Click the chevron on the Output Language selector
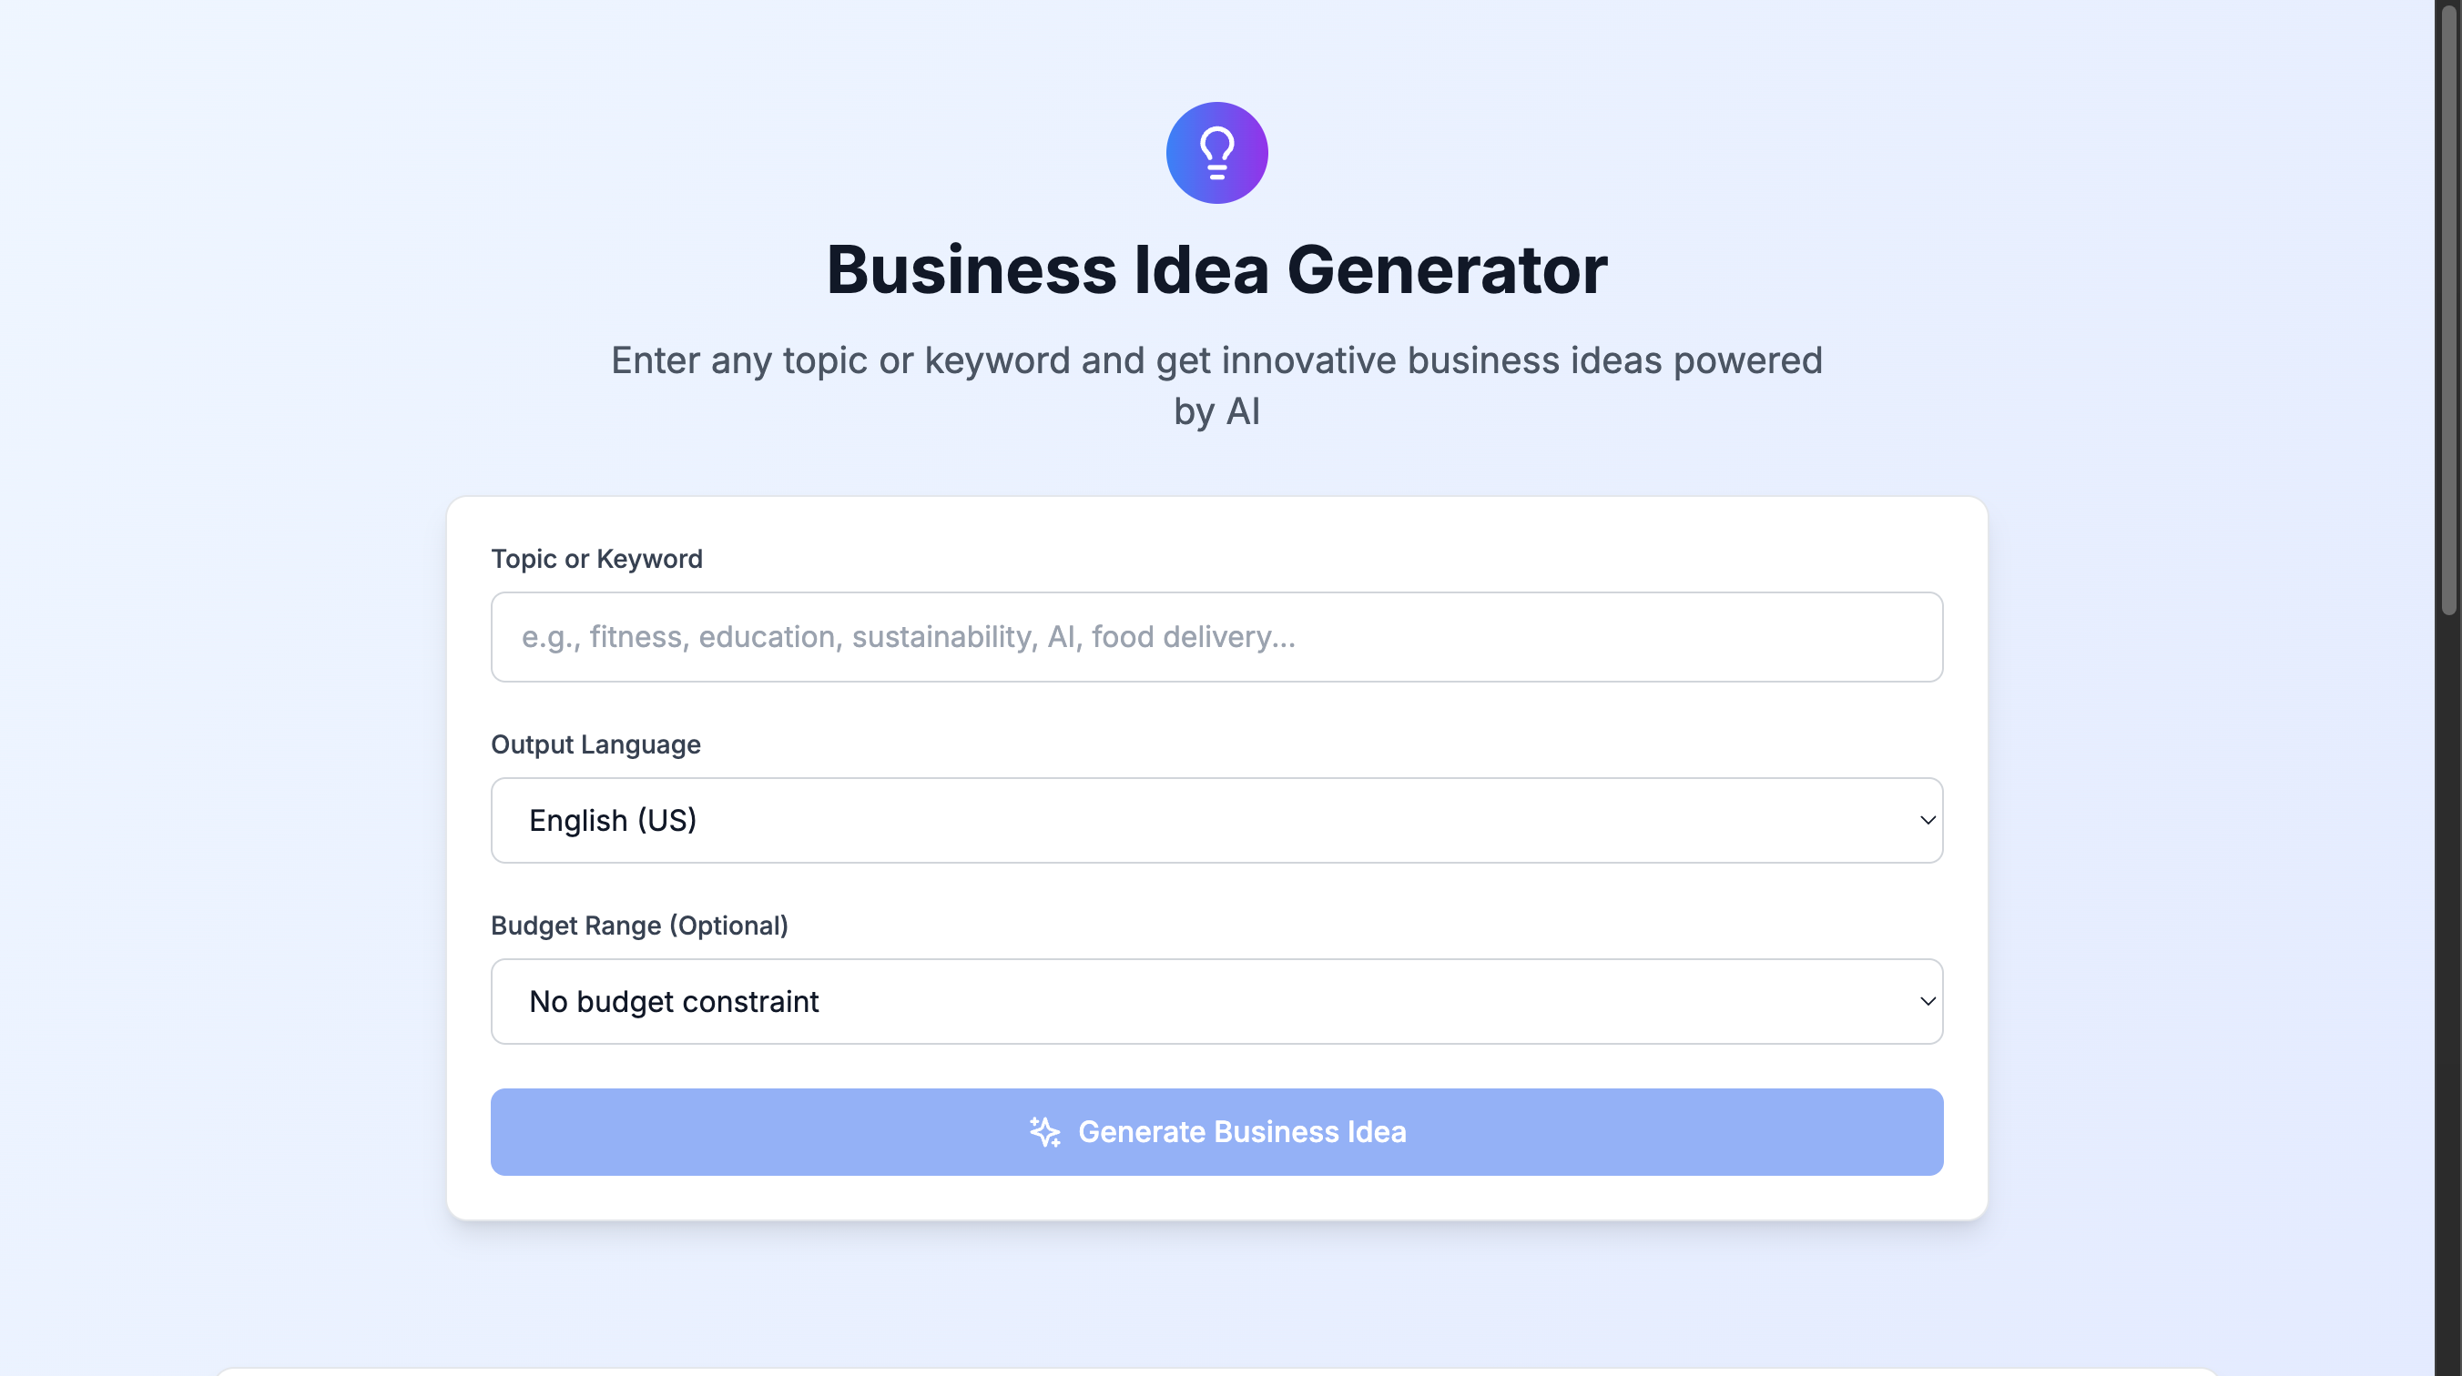Viewport: 2462px width, 1376px height. click(1927, 820)
